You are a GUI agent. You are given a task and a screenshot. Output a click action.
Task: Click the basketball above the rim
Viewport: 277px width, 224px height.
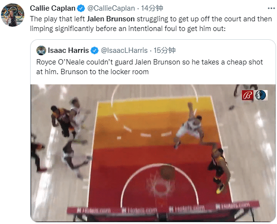coord(168,172)
